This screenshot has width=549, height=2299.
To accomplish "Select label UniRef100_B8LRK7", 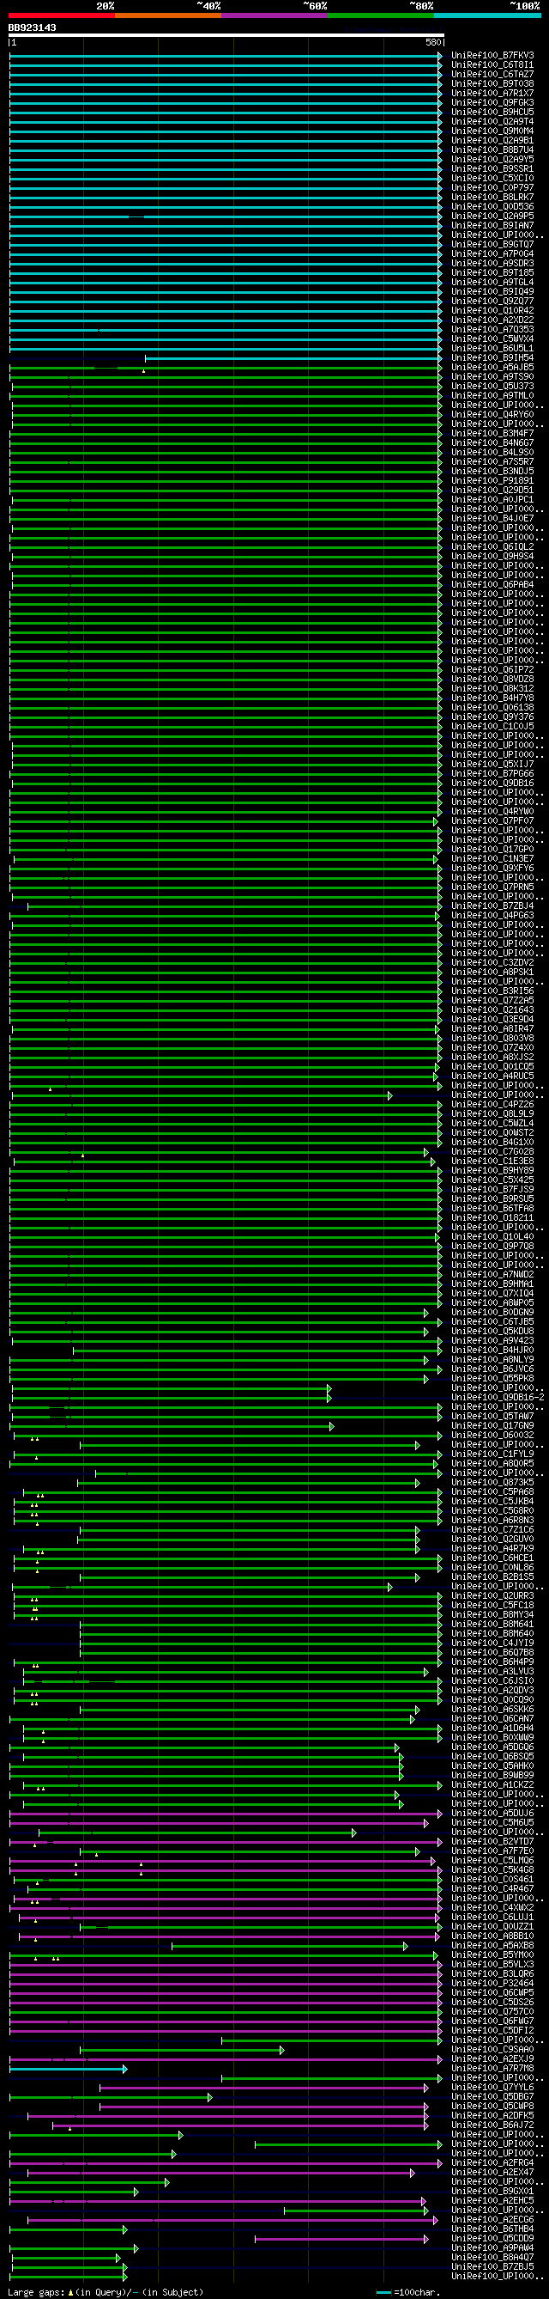I will click(x=493, y=198).
